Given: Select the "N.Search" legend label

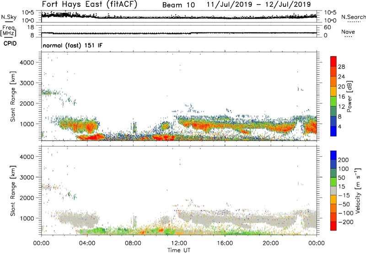Looking at the screenshot, I should 353,17.
